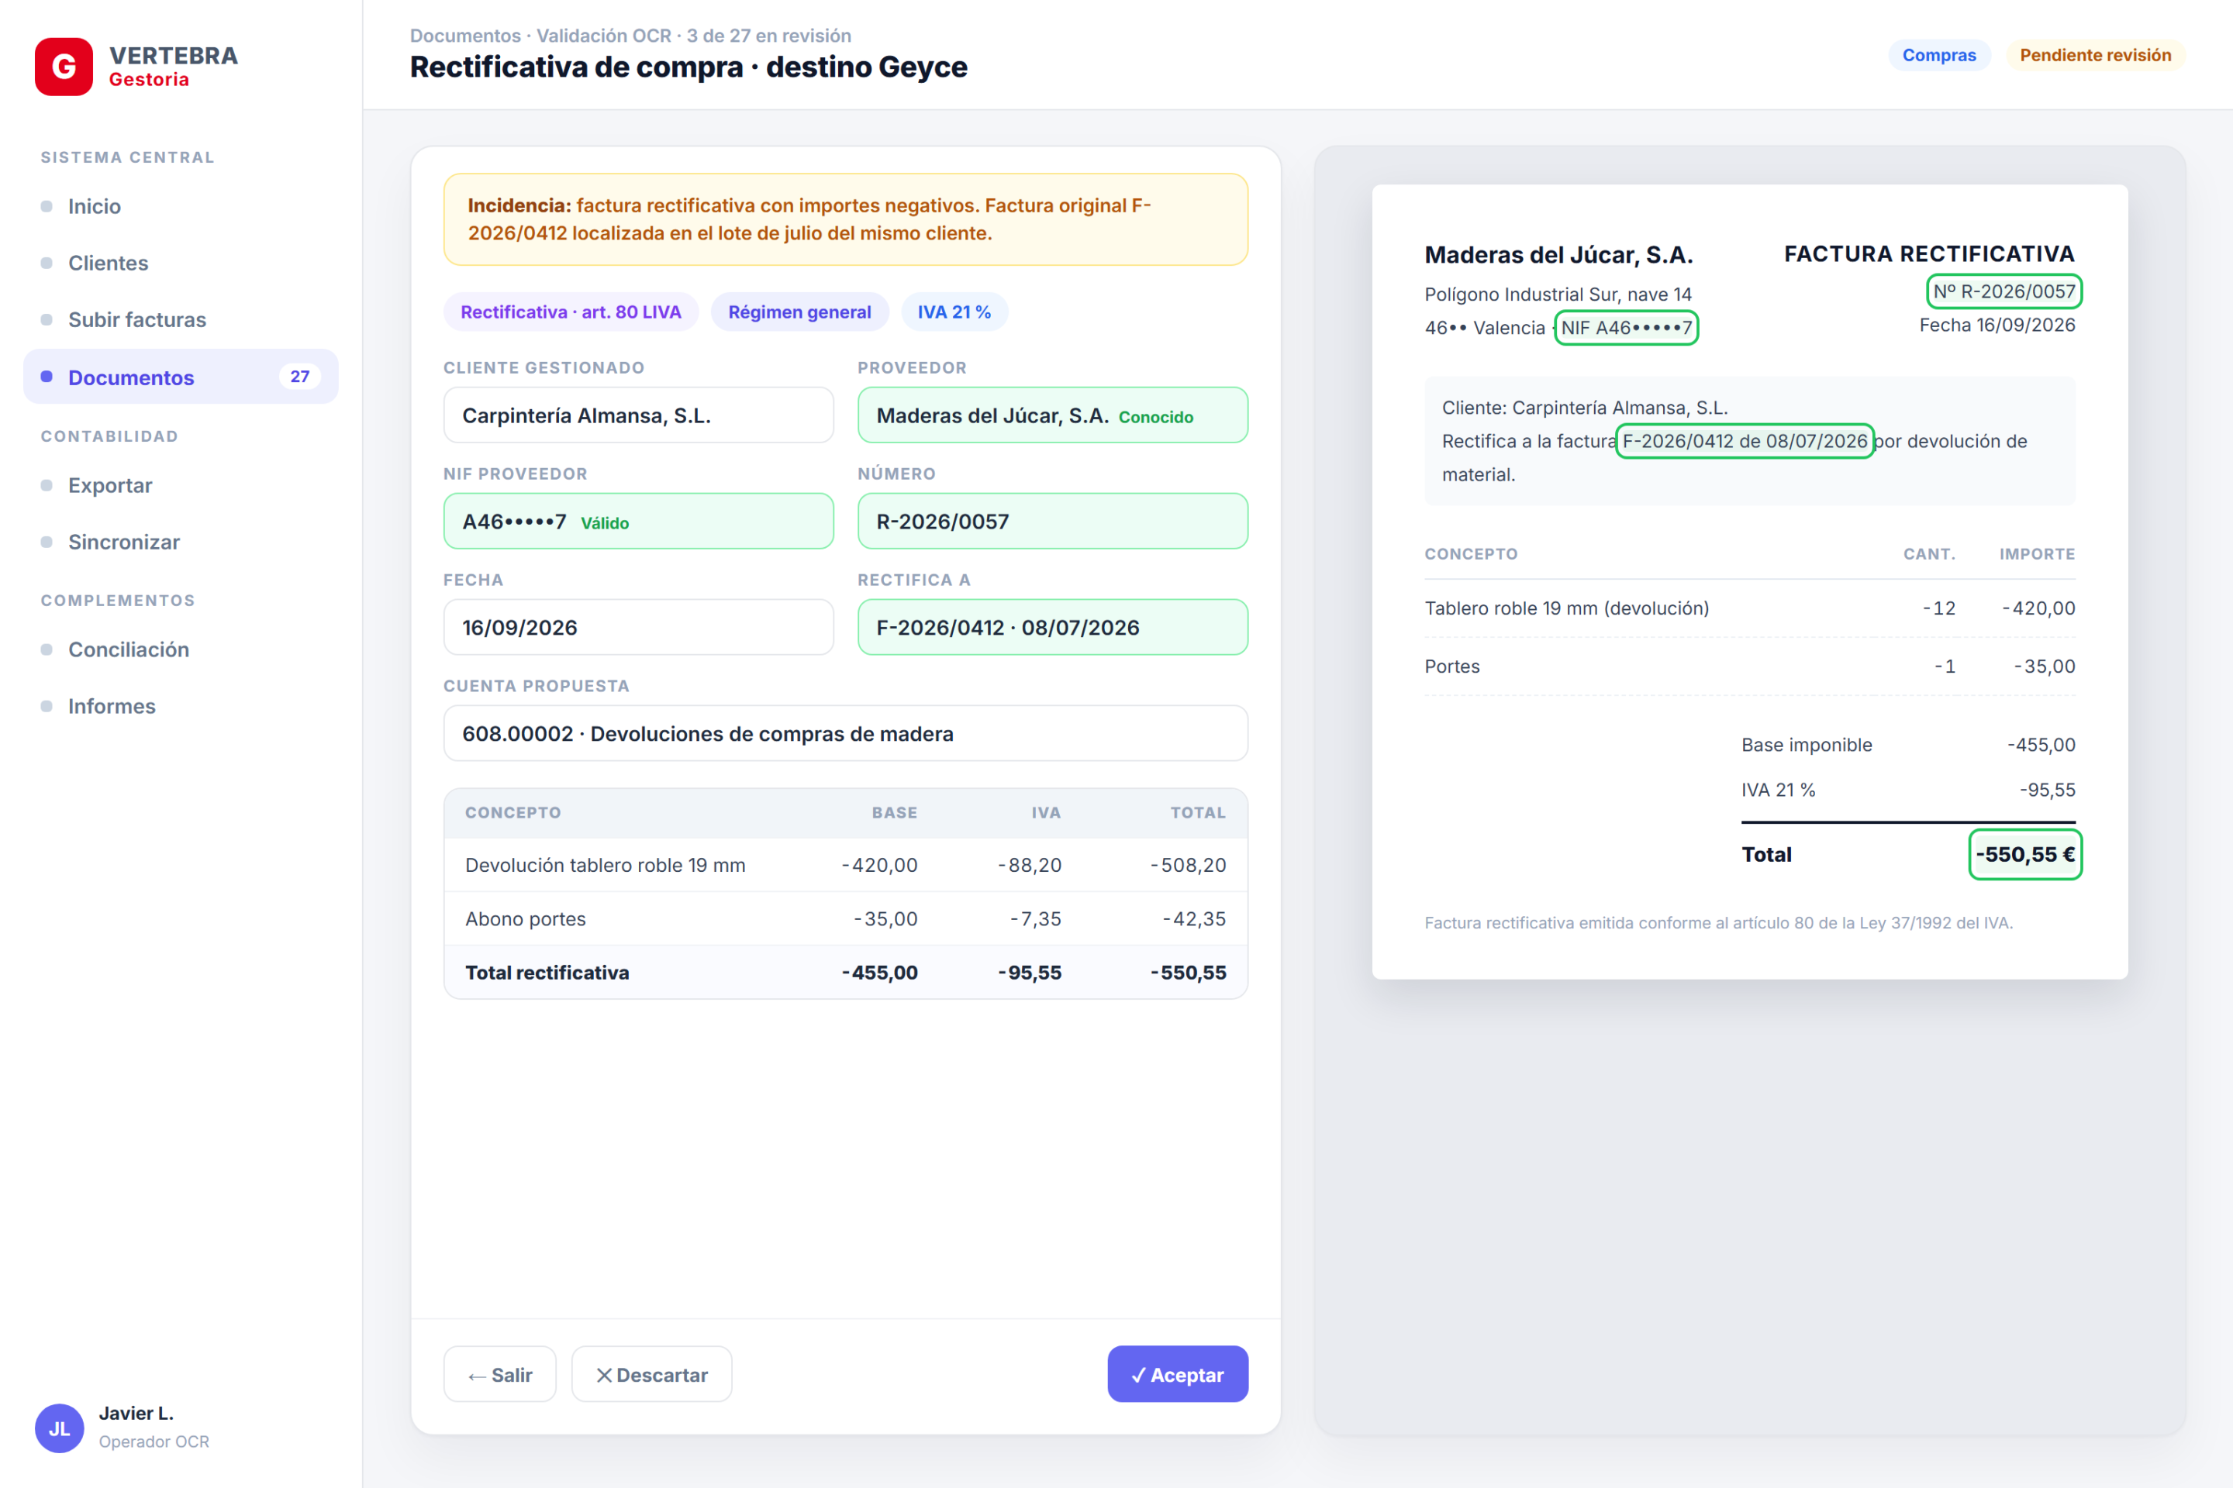Click total -508,20 in Devolución tablero row
Image resolution: width=2233 pixels, height=1488 pixels.
coord(1189,865)
